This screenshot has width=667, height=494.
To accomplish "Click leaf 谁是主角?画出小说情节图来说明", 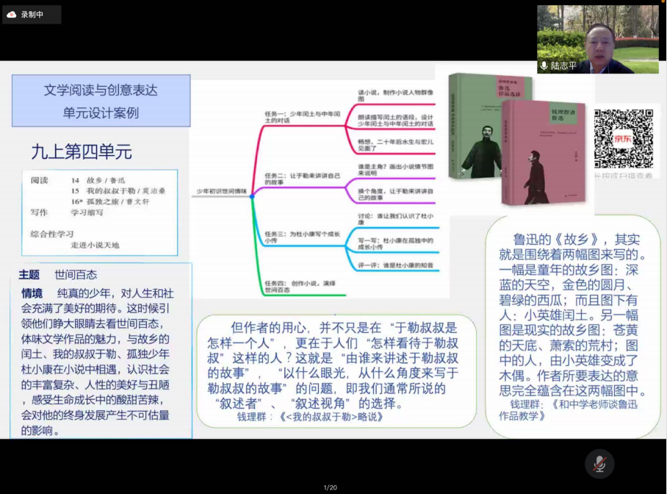I will click(396, 170).
